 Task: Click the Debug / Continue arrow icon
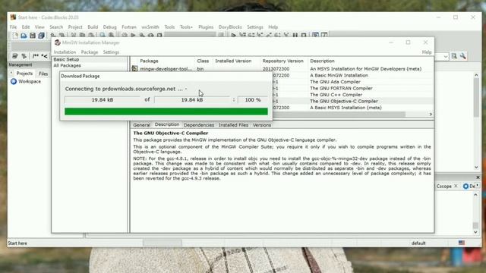[233, 36]
